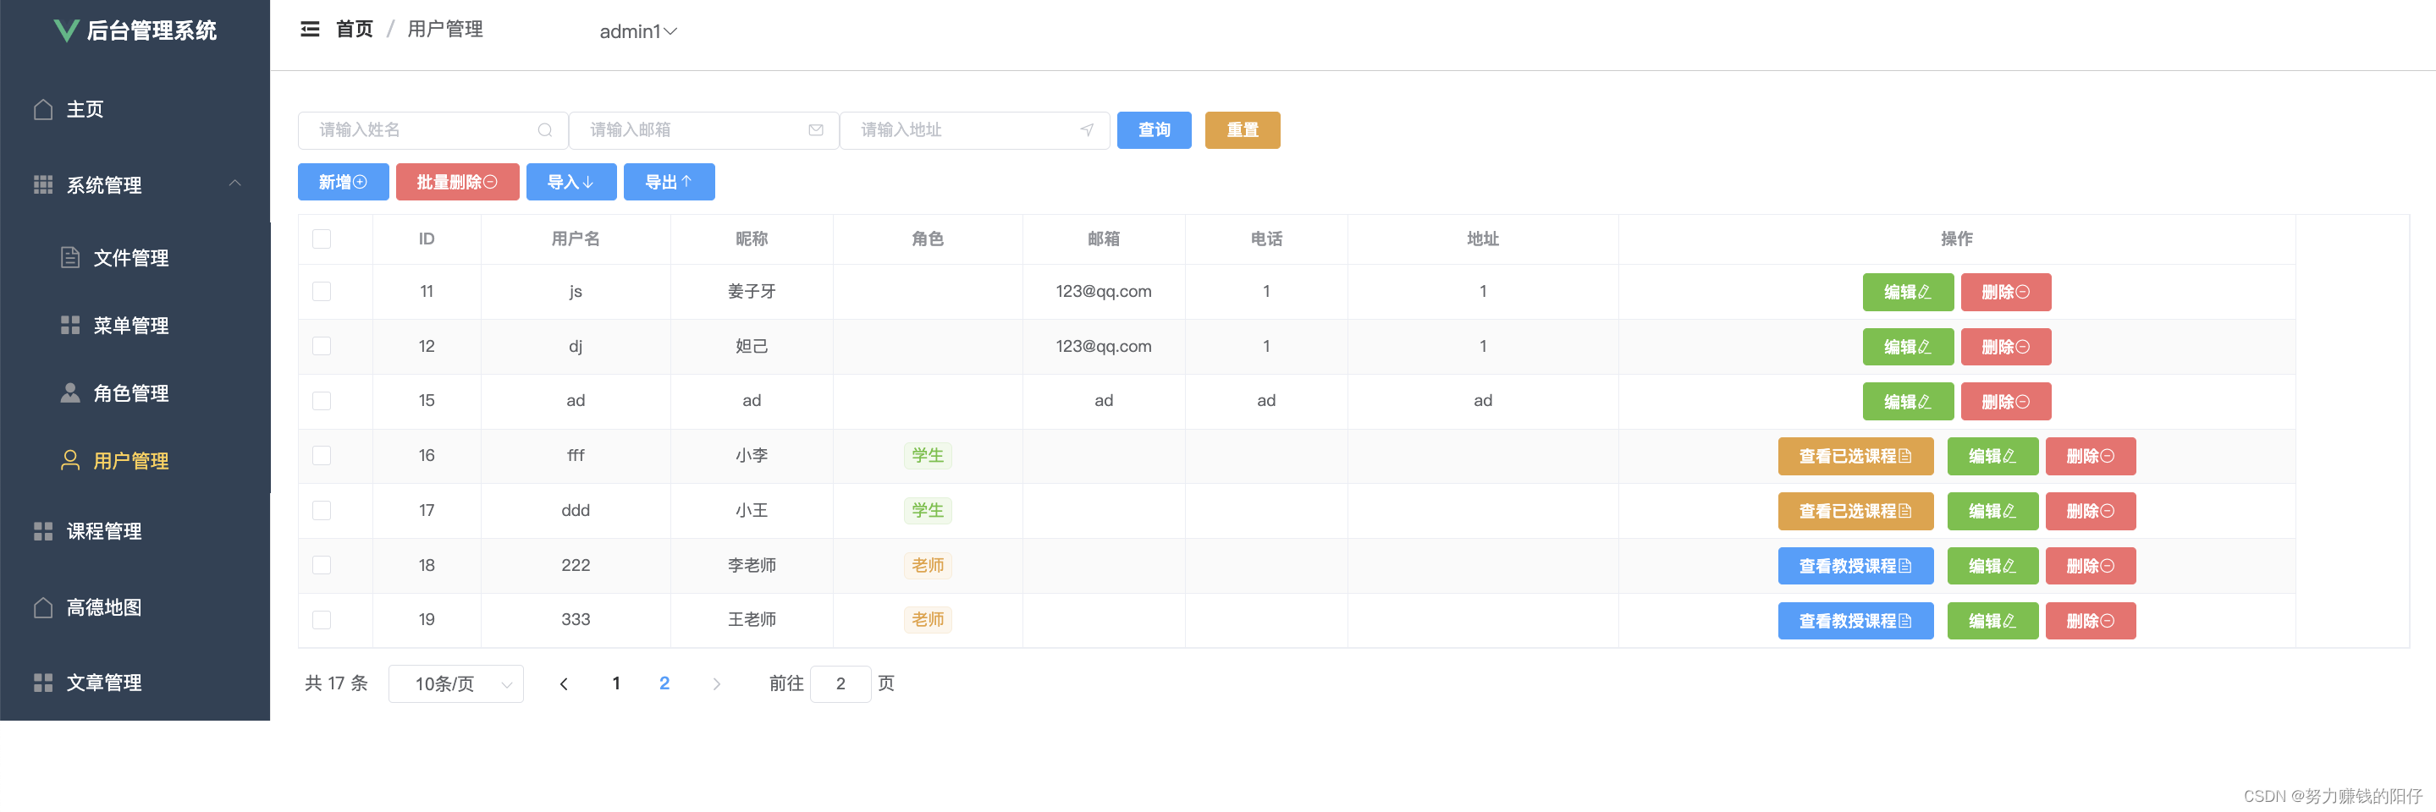Select 用户管理 in the sidebar
2436x812 pixels.
tap(135, 460)
